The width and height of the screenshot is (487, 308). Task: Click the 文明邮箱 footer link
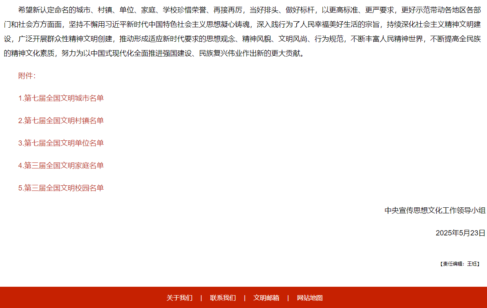(x=266, y=298)
